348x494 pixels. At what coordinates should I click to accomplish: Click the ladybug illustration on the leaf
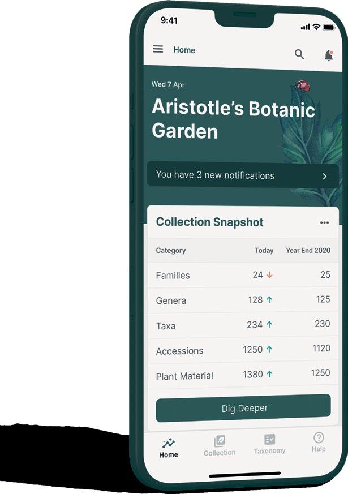(303, 86)
